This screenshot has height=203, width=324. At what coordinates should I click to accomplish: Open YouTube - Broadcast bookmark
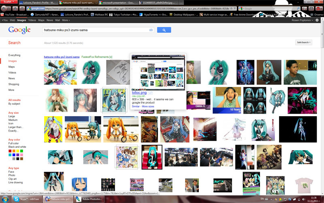click(15, 15)
